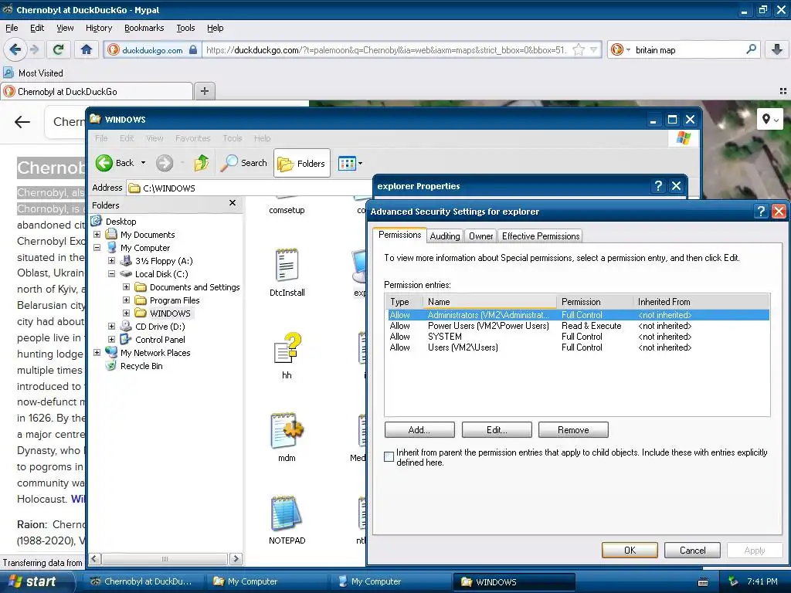
Task: Select the SYSTEM permission entry
Action: [x=578, y=337]
